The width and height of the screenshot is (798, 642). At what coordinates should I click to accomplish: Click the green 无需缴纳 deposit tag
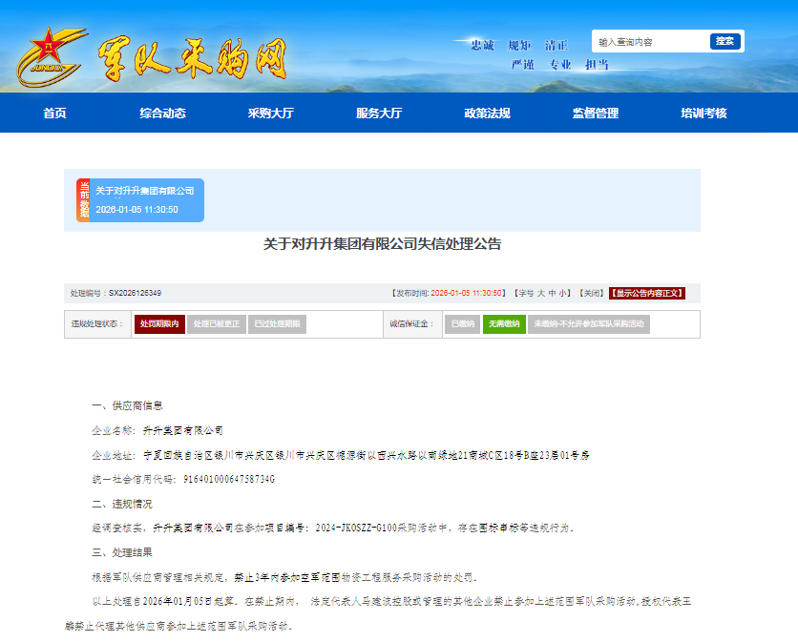click(503, 324)
